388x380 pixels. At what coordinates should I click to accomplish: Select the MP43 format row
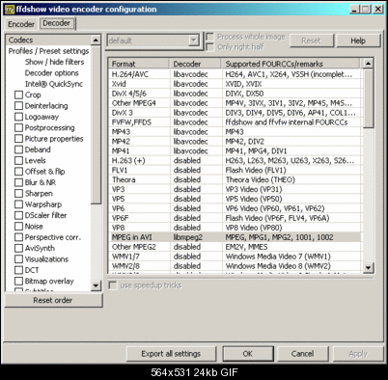point(235,132)
